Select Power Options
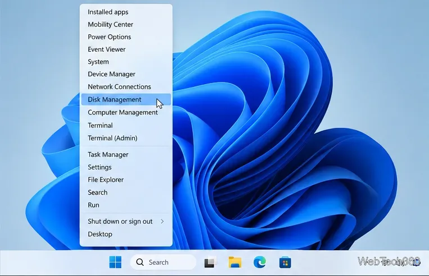Image resolution: width=429 pixels, height=276 pixels. point(126,37)
